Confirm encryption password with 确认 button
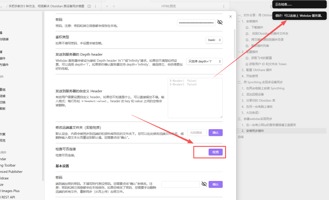This screenshot has height=200, width=329. click(x=215, y=184)
